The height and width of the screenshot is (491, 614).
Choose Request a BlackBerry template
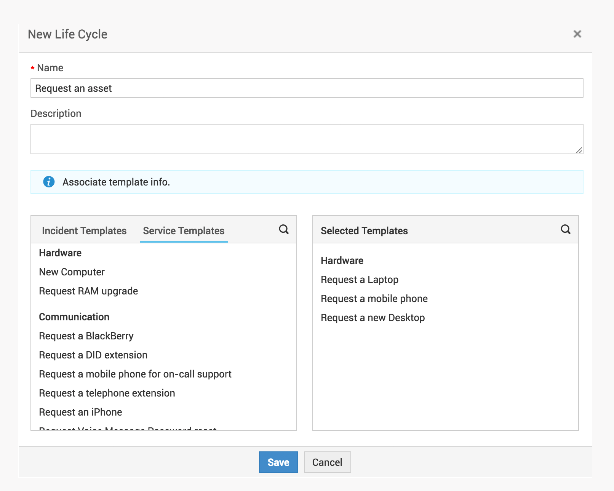[x=86, y=336]
